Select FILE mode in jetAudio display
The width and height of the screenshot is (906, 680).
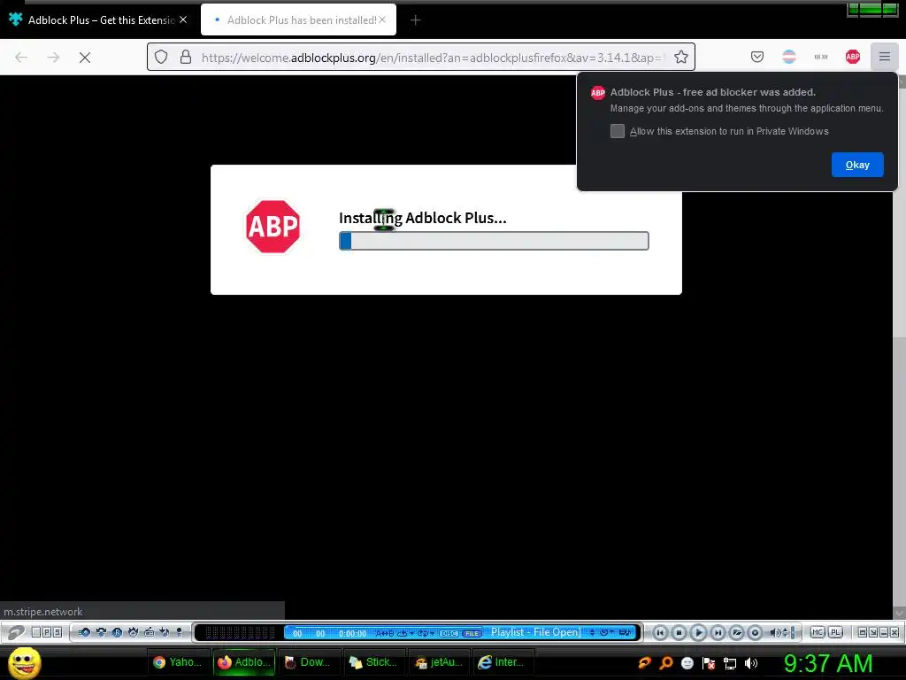[x=472, y=633]
